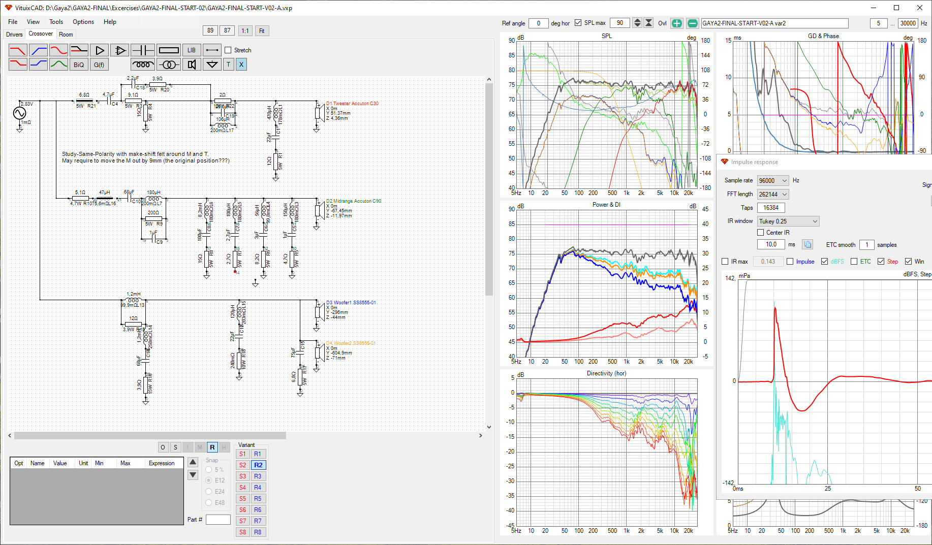Select the red all-pass S-curve block icon
Screen dimensions: 932x545
coord(58,50)
